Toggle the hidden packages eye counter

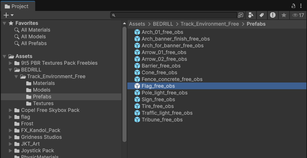tap(298, 15)
